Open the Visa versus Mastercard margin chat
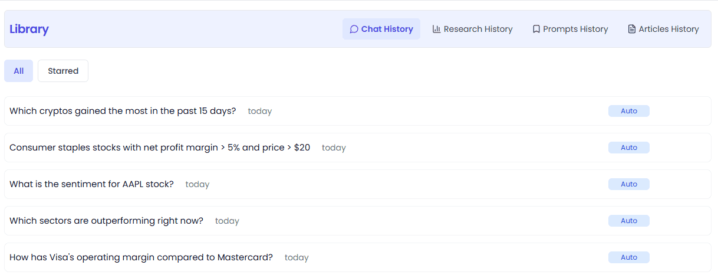718x278 pixels. click(x=358, y=257)
